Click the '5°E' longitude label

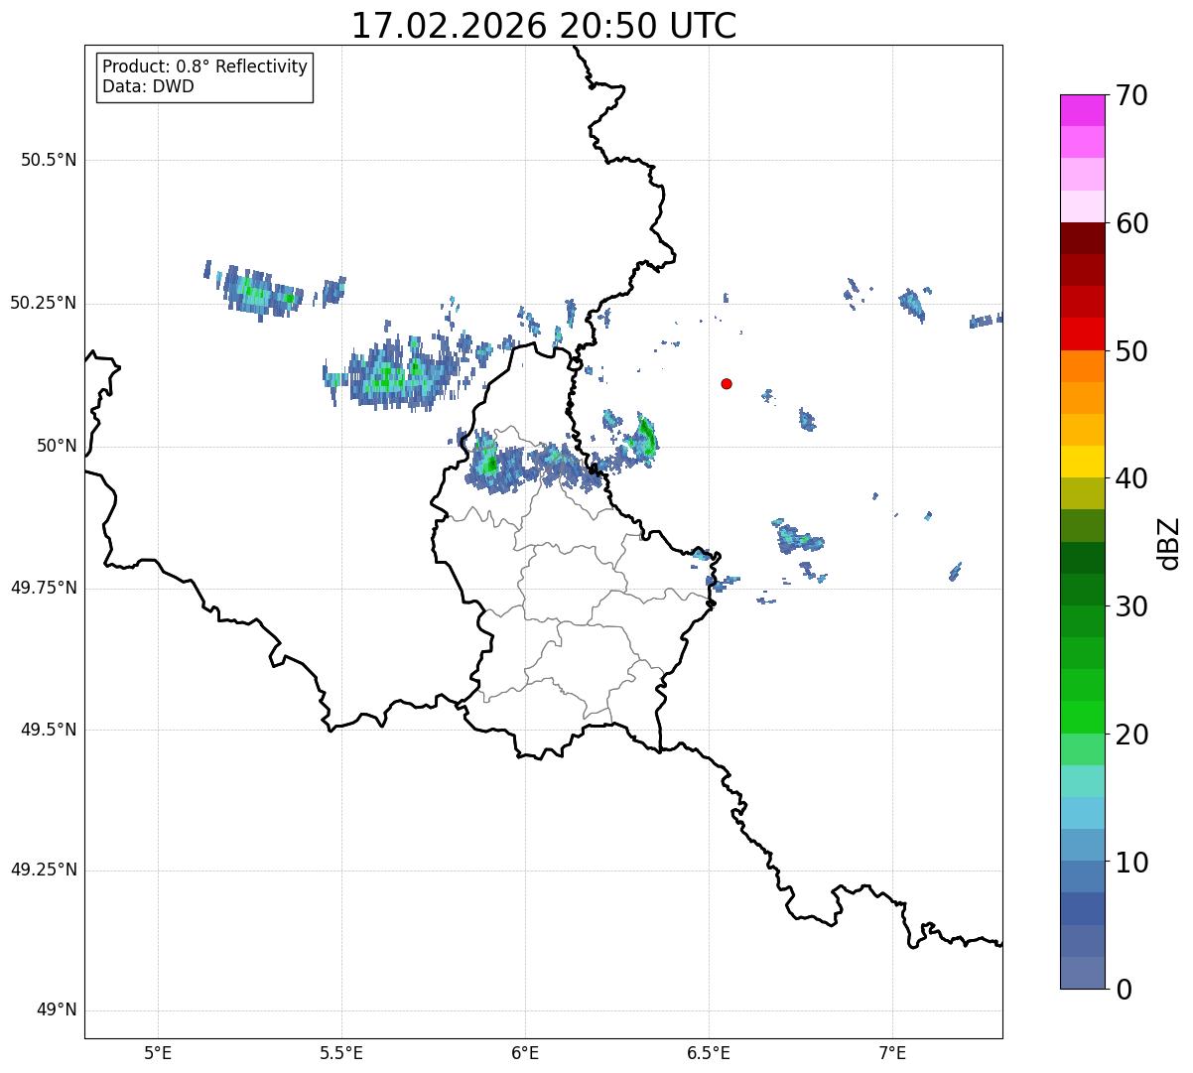pos(158,1053)
